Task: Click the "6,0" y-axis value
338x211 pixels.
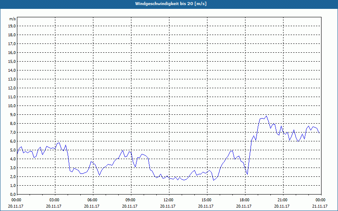Action: (13, 141)
